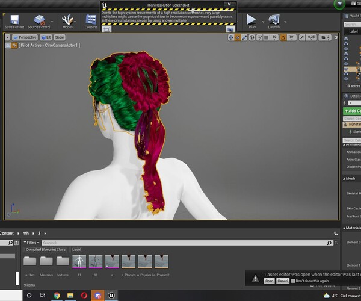Select the translate gizmo mode icon

(230, 37)
